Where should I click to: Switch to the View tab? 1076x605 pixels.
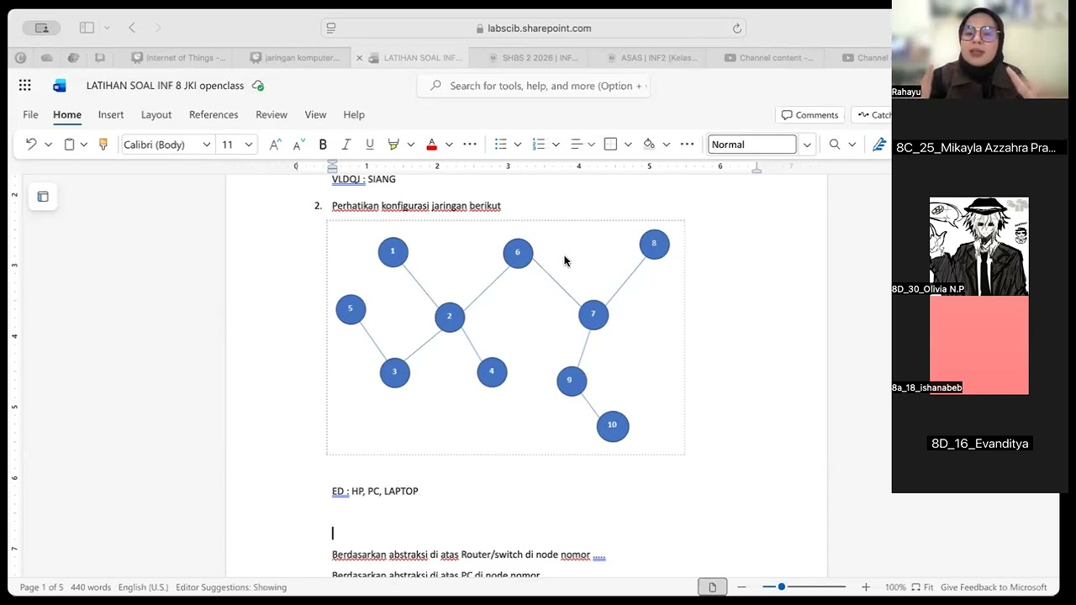[315, 114]
